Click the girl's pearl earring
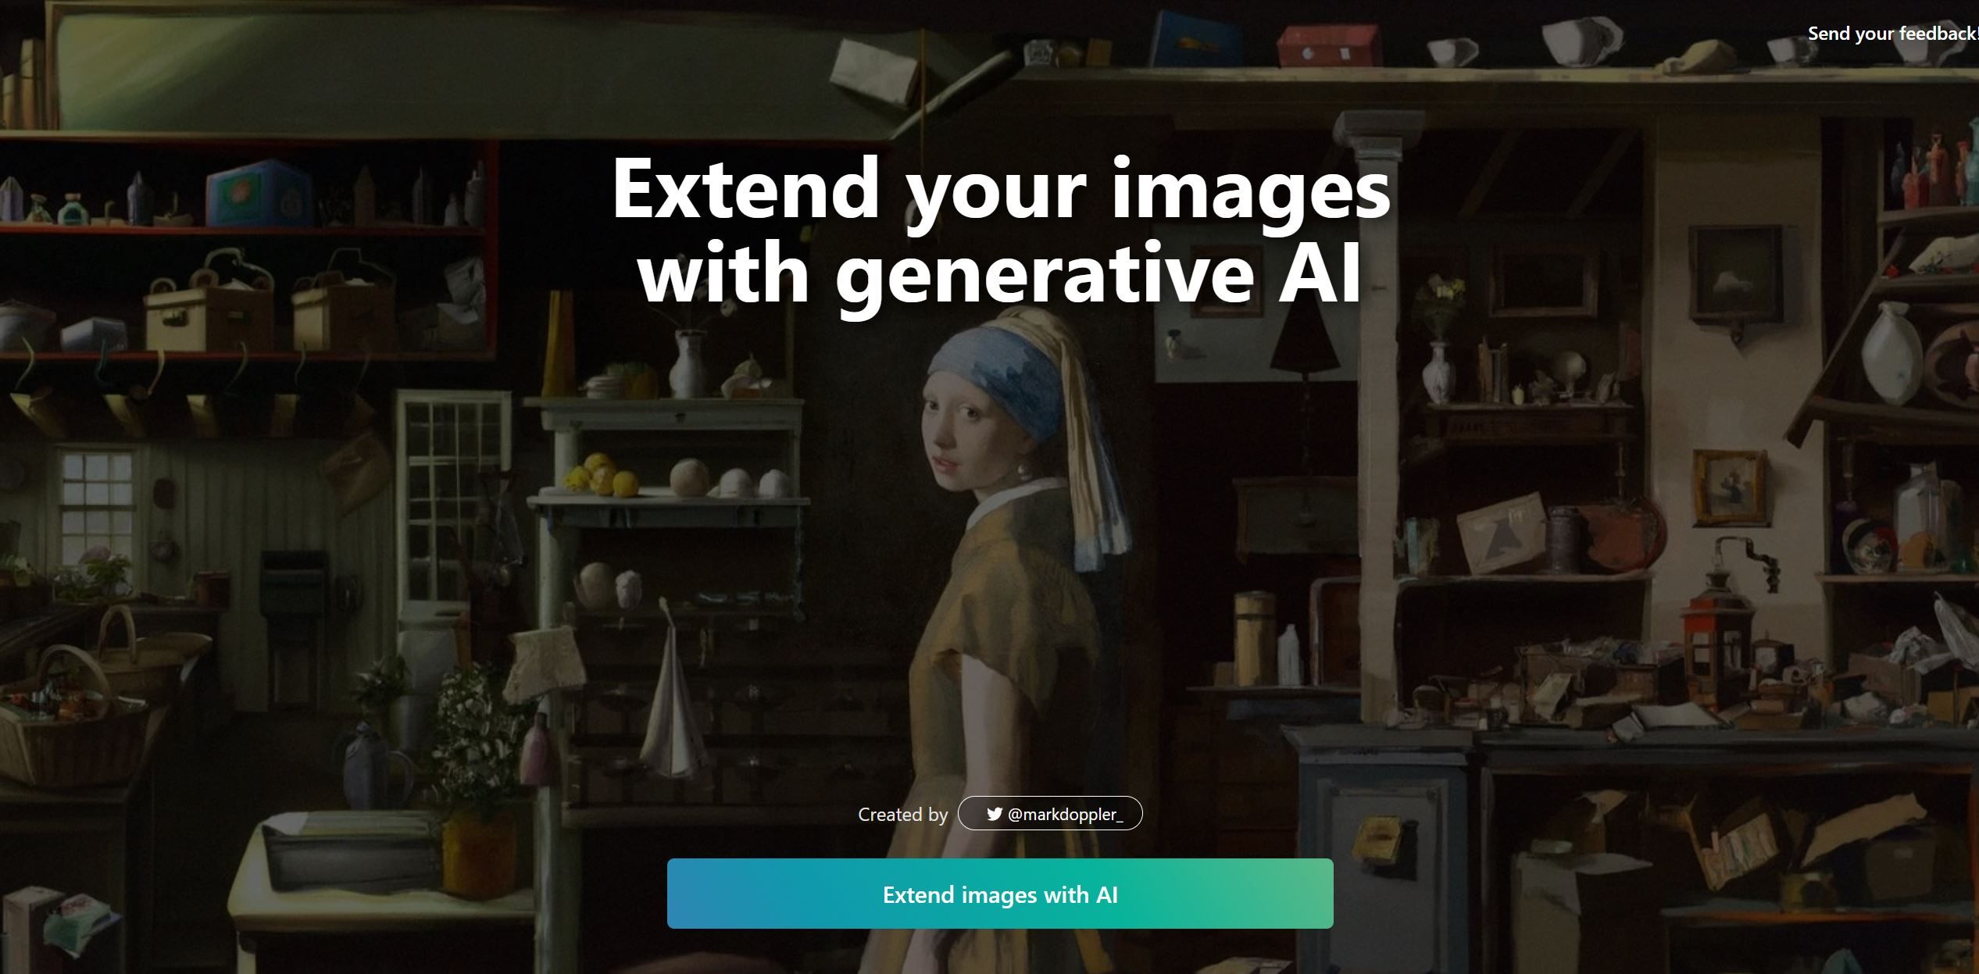This screenshot has height=974, width=1979. 1022,471
